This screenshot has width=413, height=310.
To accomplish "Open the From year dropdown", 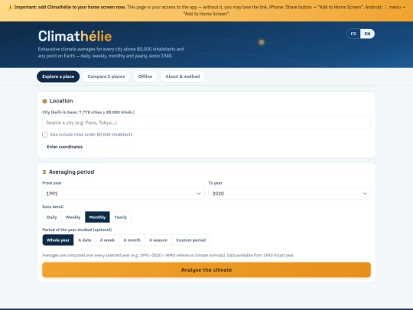I will tap(123, 194).
